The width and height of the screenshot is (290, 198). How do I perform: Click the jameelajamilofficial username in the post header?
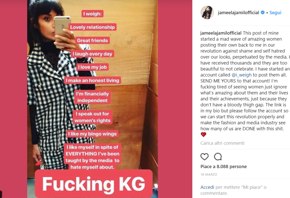238,12
